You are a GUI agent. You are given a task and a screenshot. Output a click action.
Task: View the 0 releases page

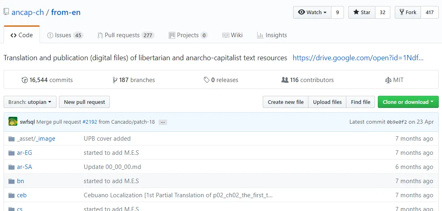(x=221, y=80)
